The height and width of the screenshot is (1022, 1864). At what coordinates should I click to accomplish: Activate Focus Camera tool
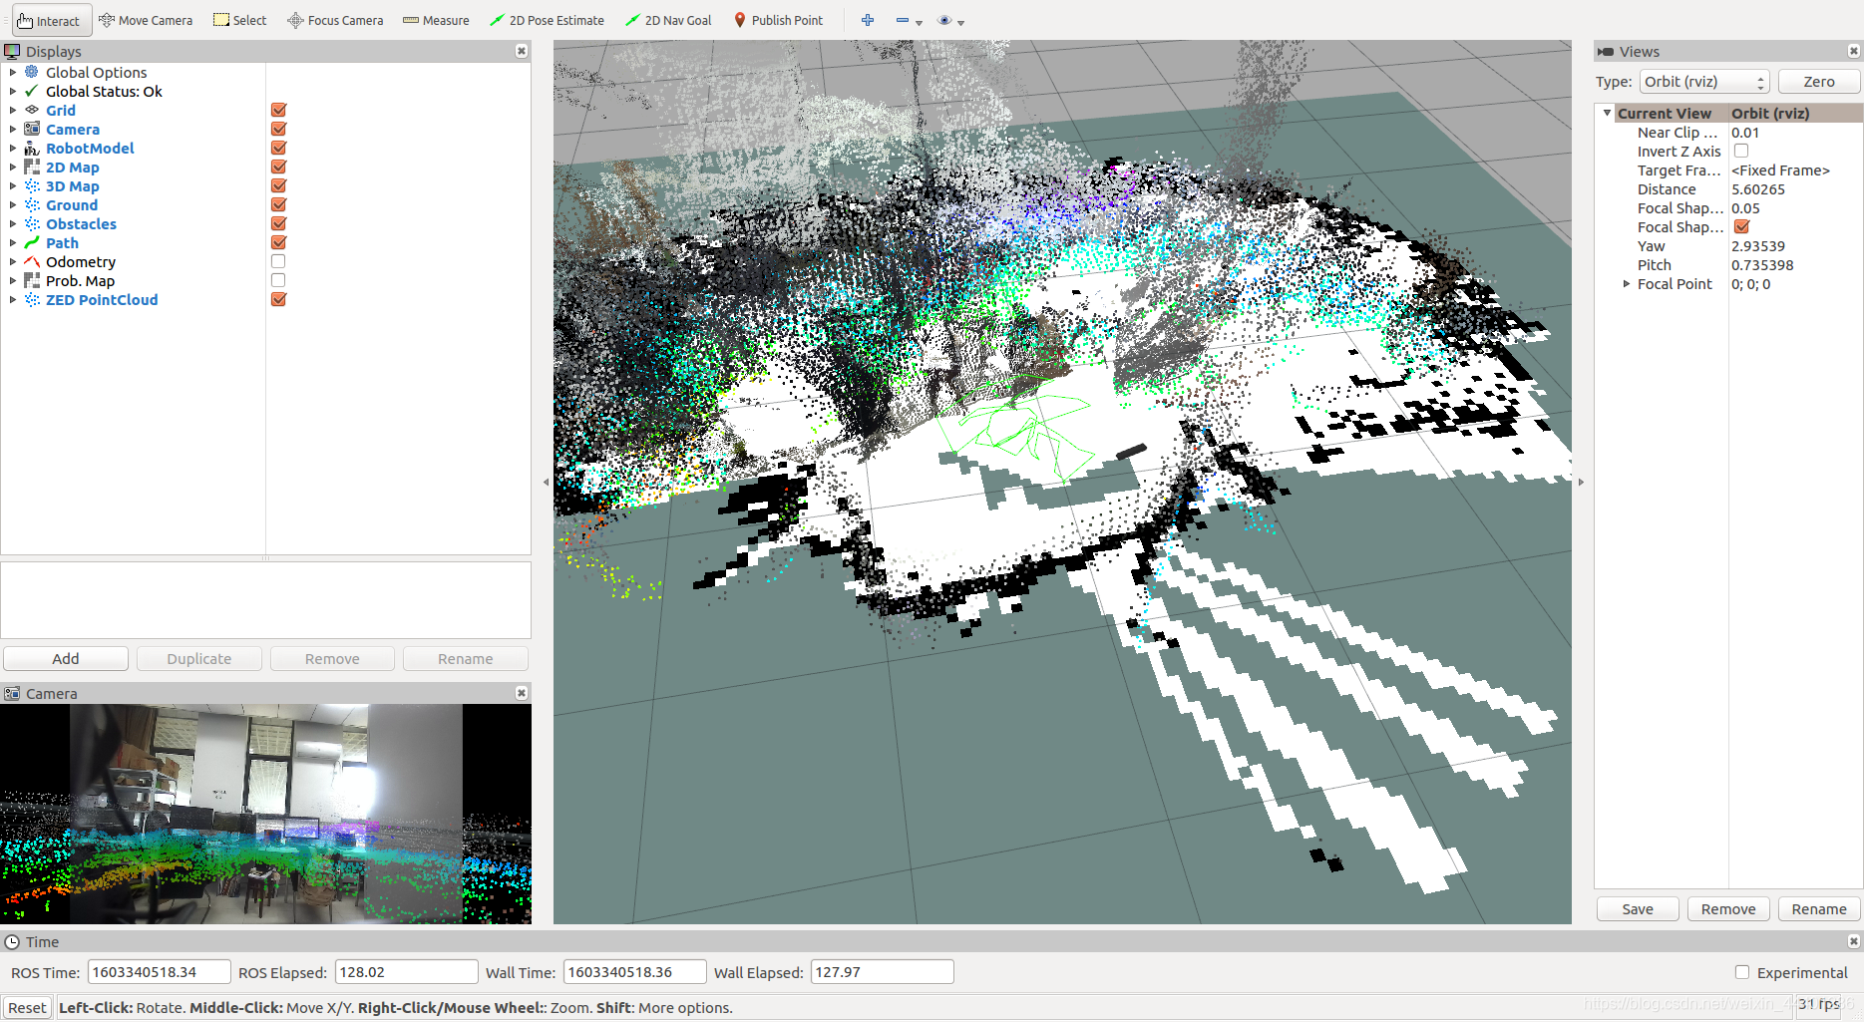(335, 20)
